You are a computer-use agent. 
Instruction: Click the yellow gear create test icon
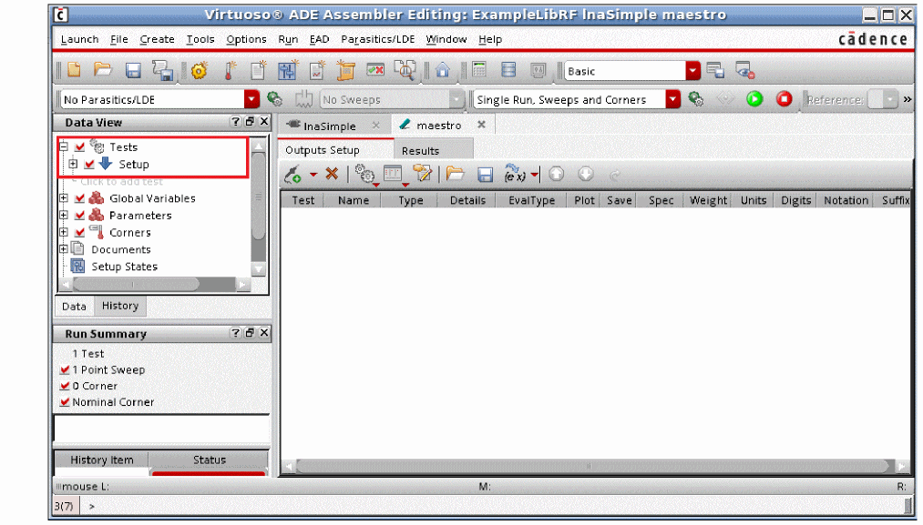tap(200, 71)
